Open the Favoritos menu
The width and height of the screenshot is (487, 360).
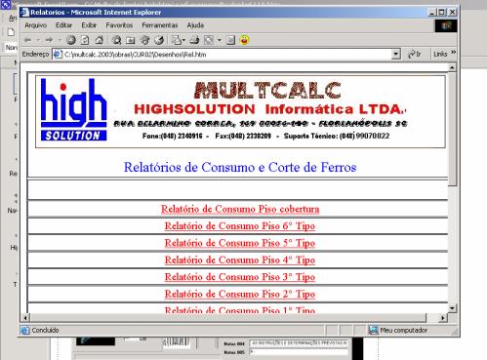coord(119,25)
